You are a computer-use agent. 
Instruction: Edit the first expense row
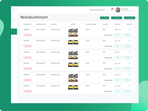coord(118,35)
